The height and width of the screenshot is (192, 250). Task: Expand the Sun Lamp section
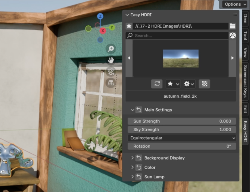[132, 177]
